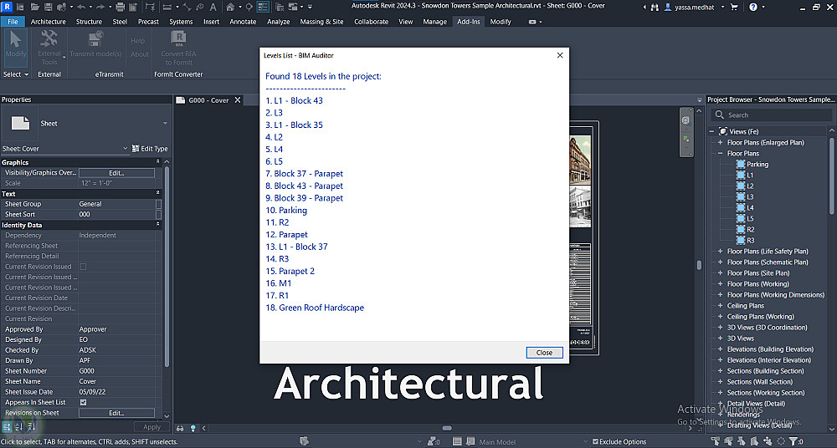
Task: Select the Aligned Dimension tool icon
Action: pos(187,7)
